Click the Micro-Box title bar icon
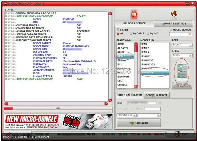Screen dimensions: 197x141 [6, 3]
